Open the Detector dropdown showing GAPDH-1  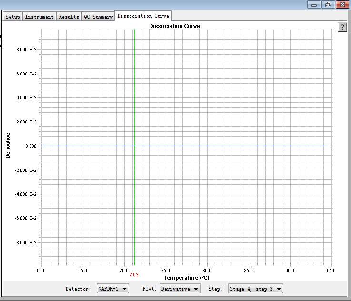click(x=112, y=289)
